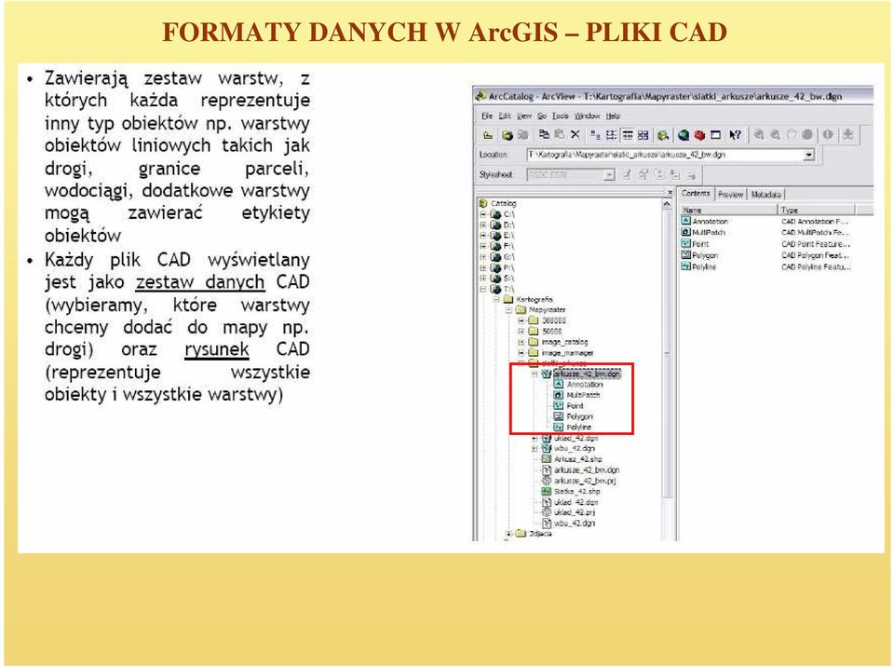Click the Connect To Folder icon
The width and height of the screenshot is (894, 667).
pyautogui.click(x=507, y=135)
